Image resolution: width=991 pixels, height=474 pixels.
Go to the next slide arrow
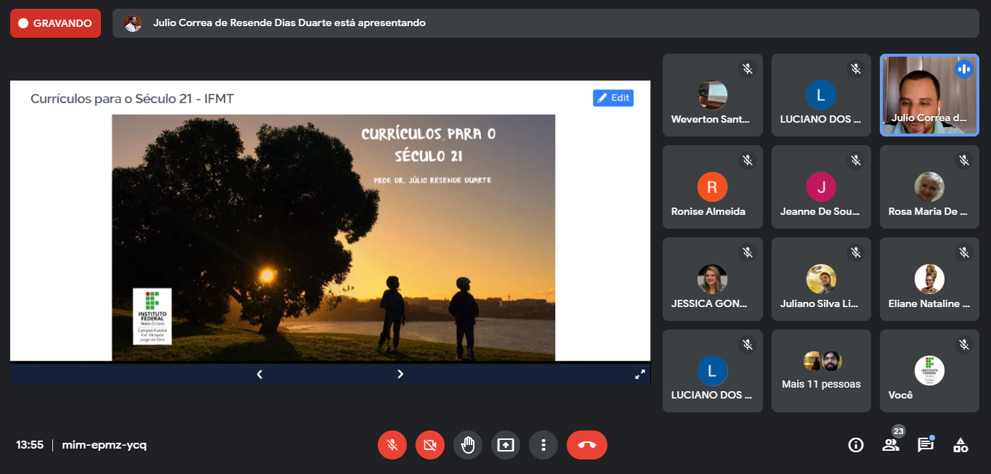click(400, 375)
